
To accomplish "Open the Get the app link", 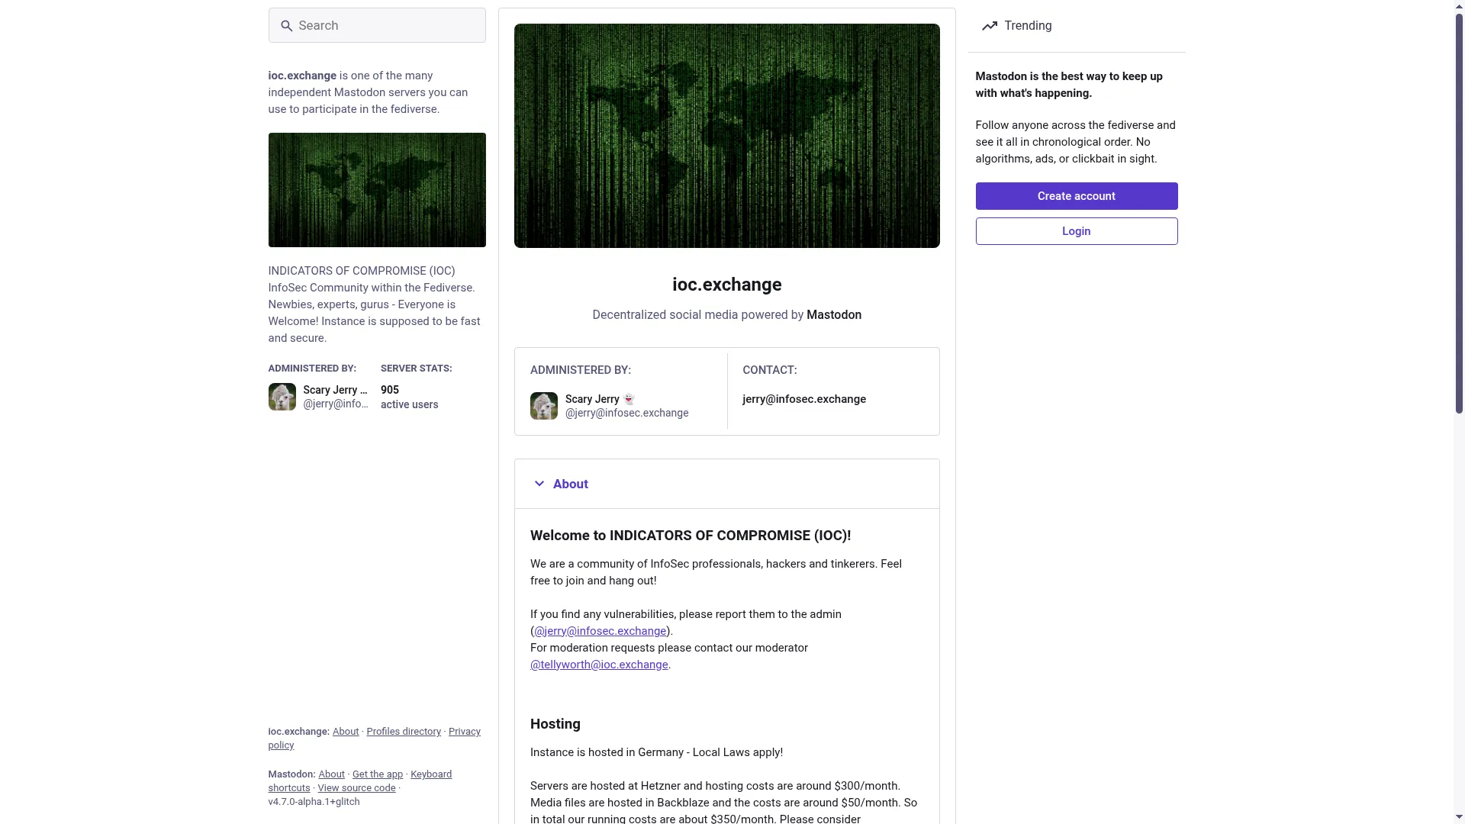I will (x=378, y=774).
